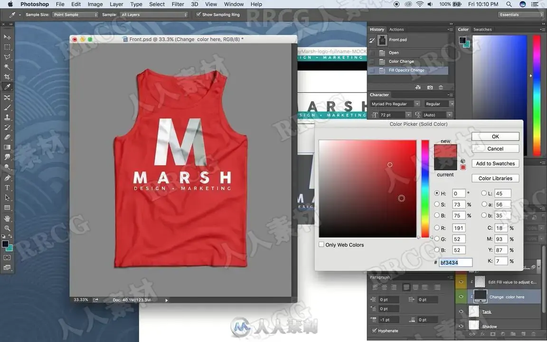This screenshot has width=547, height=342.
Task: Select the Horizontal Type tool
Action: [7, 188]
